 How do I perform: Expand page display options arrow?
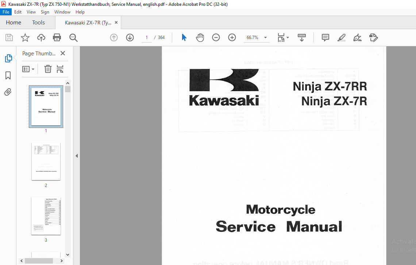(288, 38)
